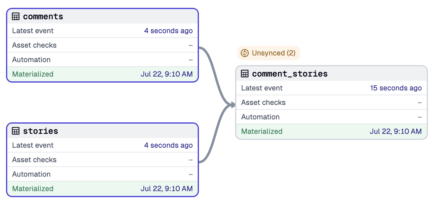Click the Materialized status on stories
Screen dimensions: 434x211
[x=33, y=189]
